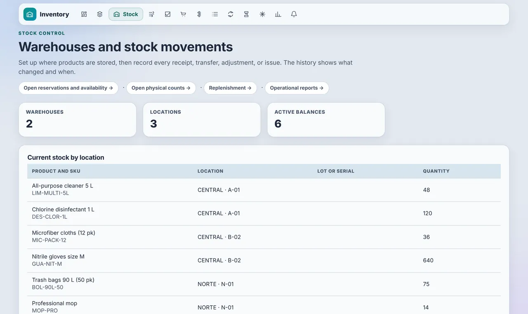528x314 pixels.
Task: Open the notifications bell icon
Action: click(x=294, y=14)
